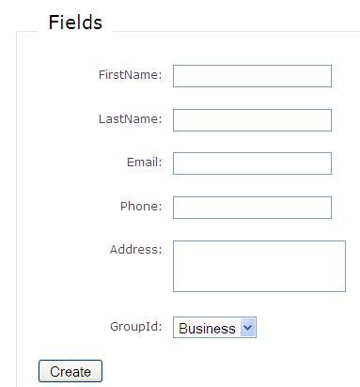This screenshot has width=360, height=387.
Task: Click the Phone: label text
Action: click(x=141, y=207)
